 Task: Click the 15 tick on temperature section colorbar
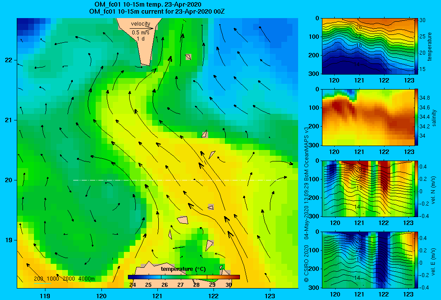(422, 69)
